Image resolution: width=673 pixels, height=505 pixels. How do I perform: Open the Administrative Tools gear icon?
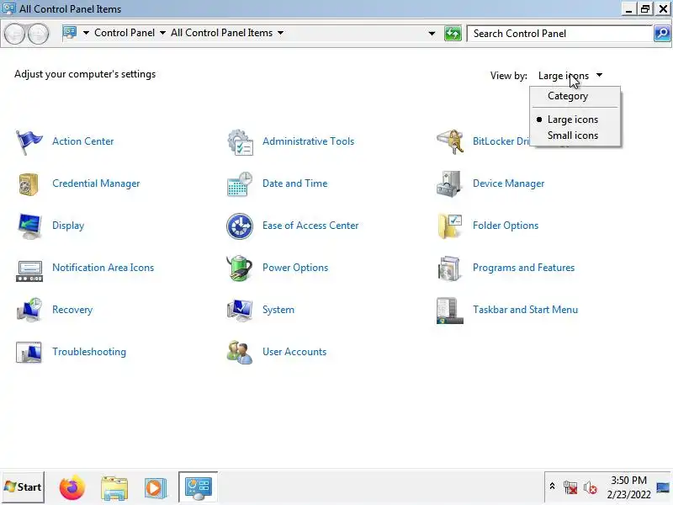[x=240, y=141]
